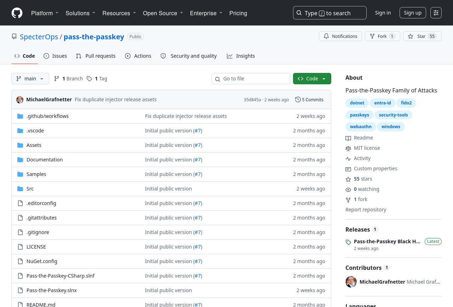Expand the Open Source menu
The height and width of the screenshot is (307, 453).
coord(163,13)
